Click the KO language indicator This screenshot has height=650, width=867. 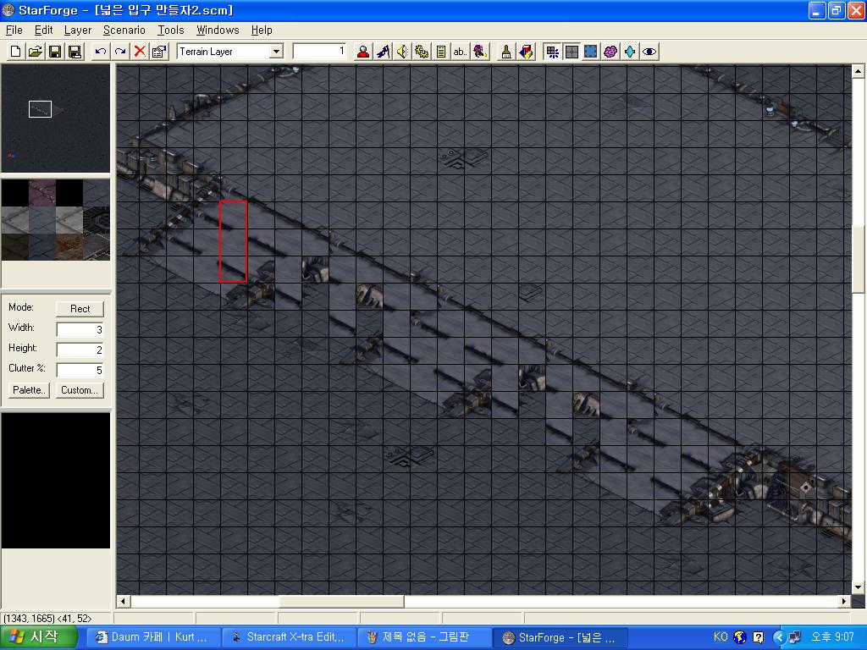click(x=720, y=637)
